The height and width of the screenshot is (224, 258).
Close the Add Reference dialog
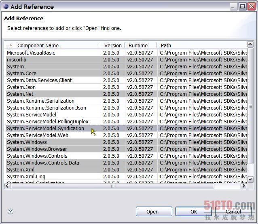click(252, 7)
